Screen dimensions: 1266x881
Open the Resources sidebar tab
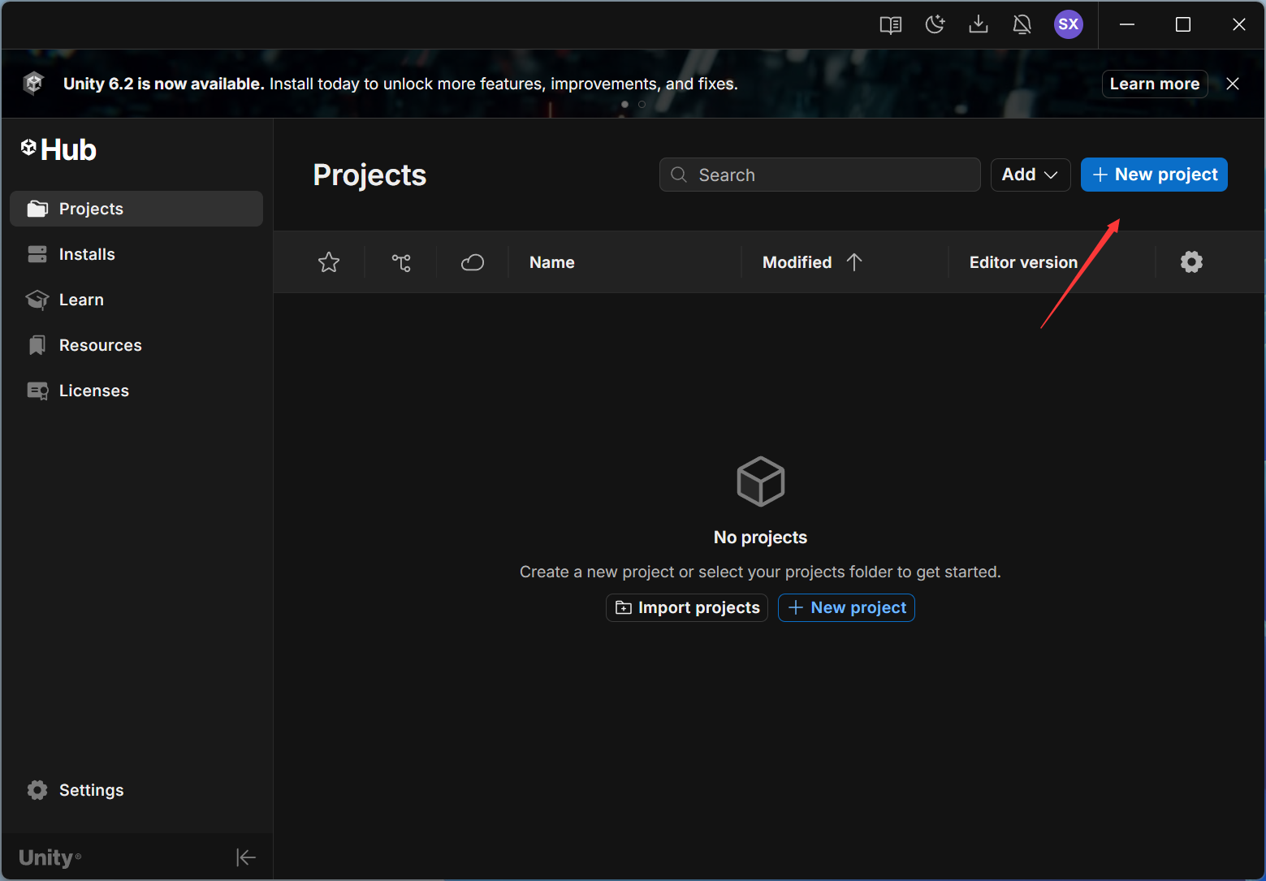tap(136, 345)
